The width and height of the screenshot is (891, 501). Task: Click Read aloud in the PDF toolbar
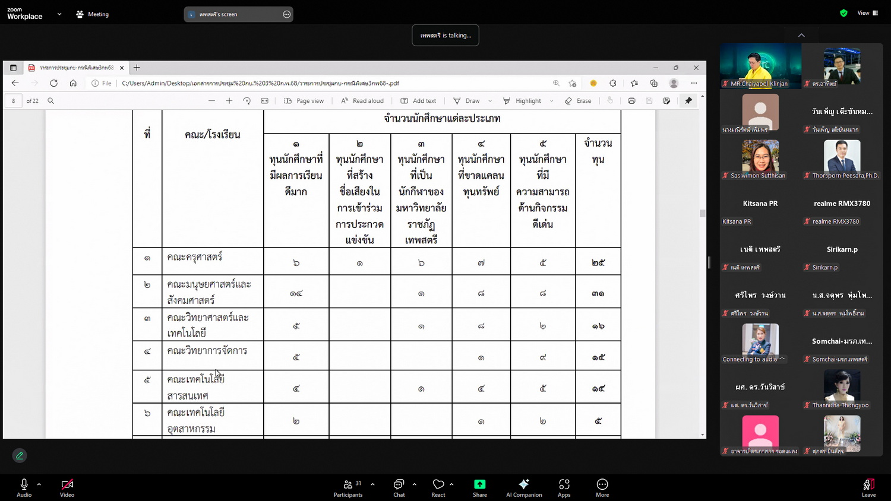(x=362, y=101)
